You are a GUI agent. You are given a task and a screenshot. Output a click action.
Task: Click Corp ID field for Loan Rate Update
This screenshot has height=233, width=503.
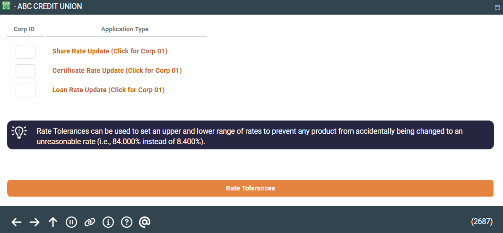tap(26, 90)
